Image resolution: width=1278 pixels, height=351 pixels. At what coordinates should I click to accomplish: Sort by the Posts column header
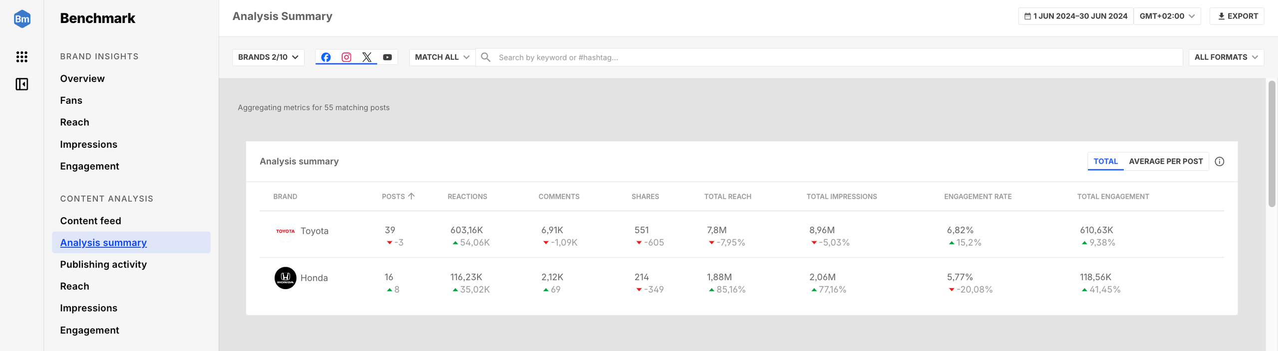[x=398, y=197]
